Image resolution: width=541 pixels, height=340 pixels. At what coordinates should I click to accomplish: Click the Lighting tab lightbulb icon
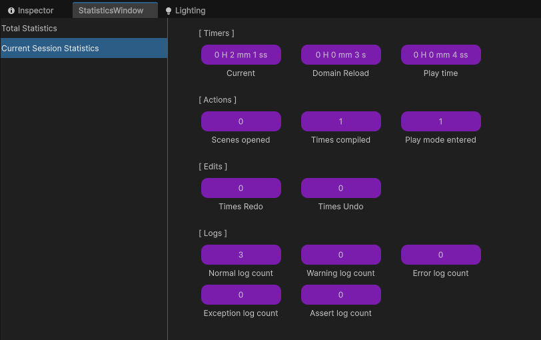click(169, 11)
